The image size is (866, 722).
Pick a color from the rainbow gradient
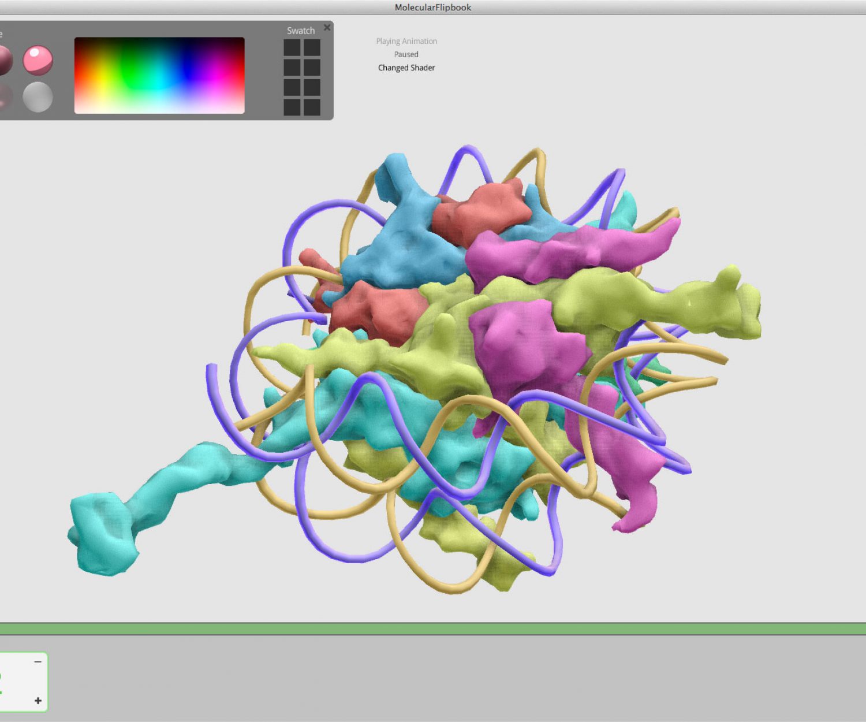159,75
